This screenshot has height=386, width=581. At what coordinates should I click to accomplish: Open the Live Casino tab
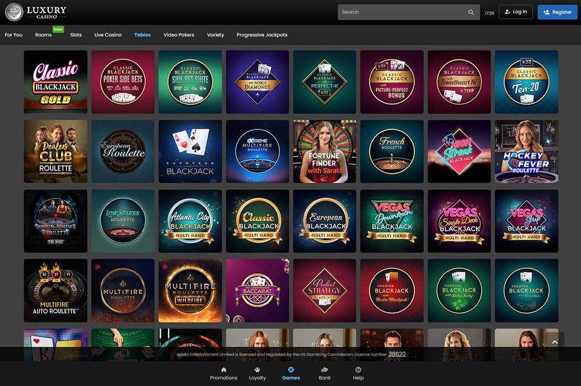[x=108, y=35]
